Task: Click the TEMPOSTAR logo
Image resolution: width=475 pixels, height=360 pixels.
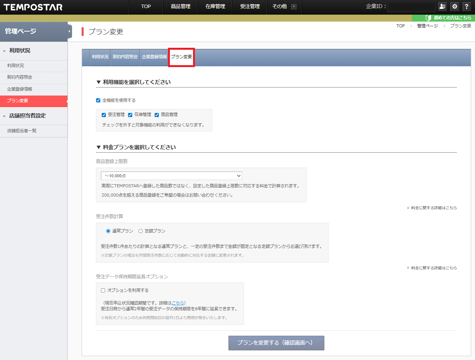Action: coord(33,7)
